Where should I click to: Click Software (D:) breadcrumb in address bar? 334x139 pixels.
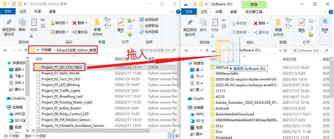pyautogui.click(x=250, y=50)
